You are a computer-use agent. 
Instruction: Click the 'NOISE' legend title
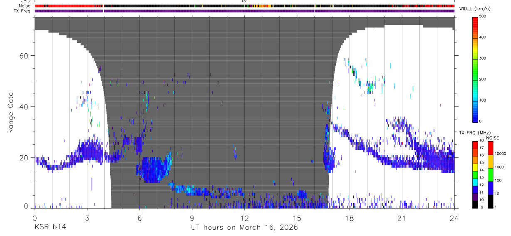pos(492,138)
